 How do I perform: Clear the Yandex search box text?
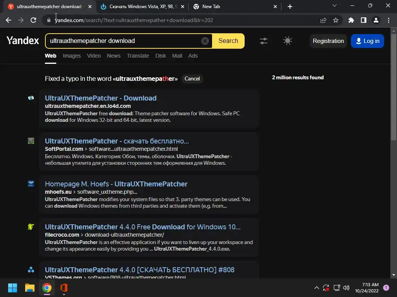click(205, 41)
